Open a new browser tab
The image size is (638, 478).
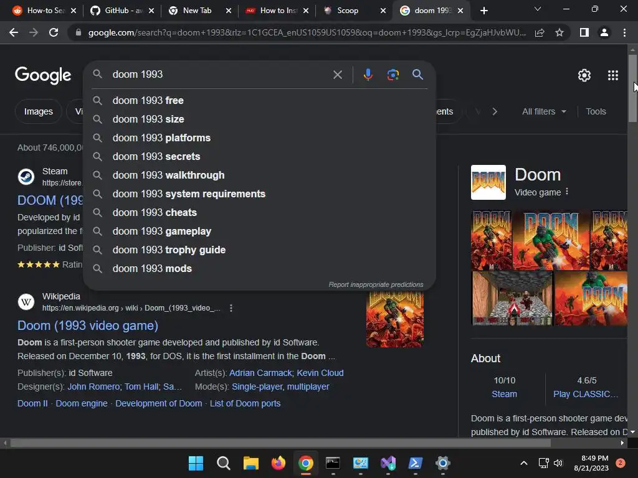[483, 11]
